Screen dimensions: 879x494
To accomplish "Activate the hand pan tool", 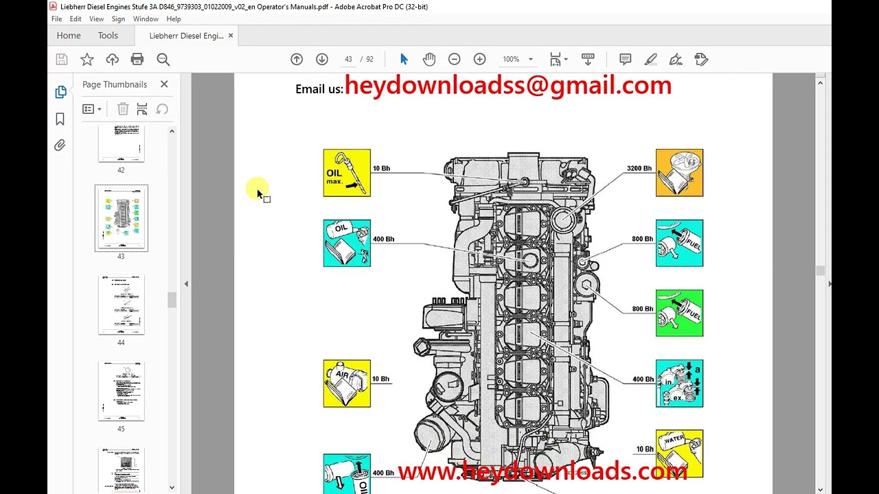I will 429,60.
